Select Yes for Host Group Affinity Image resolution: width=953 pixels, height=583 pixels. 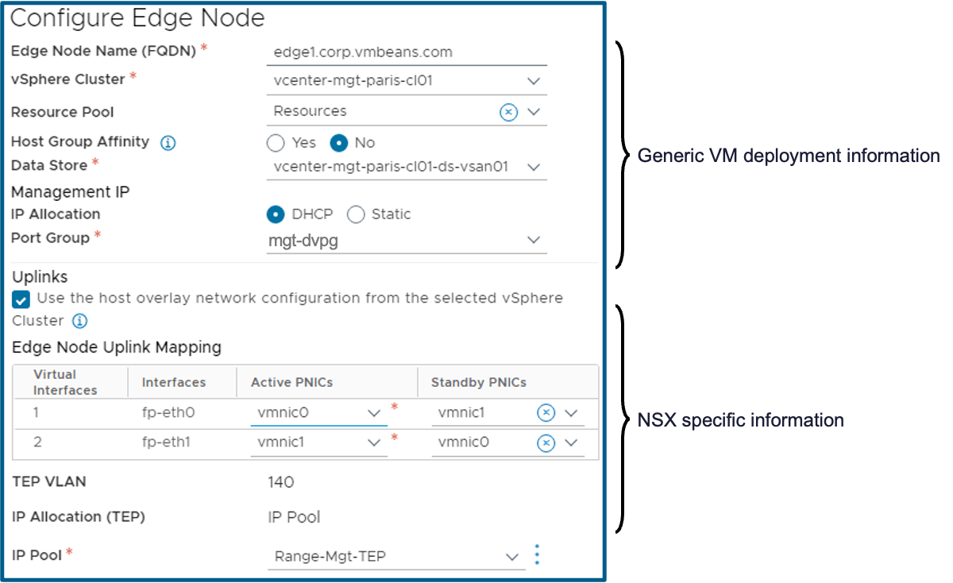[x=276, y=142]
